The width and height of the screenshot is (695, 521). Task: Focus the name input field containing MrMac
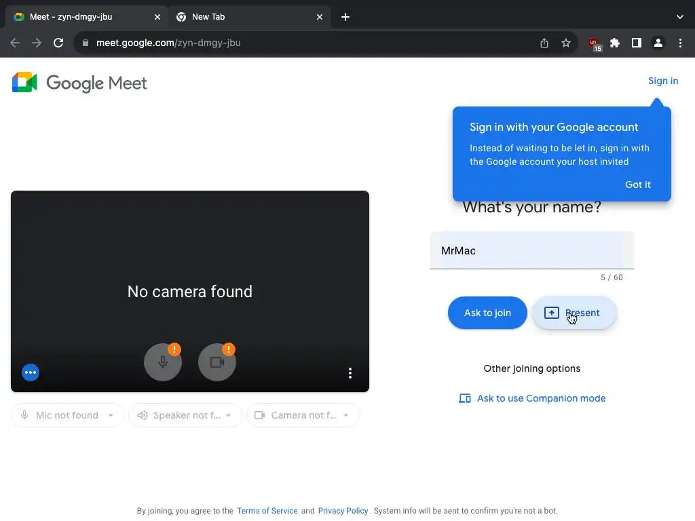[x=531, y=250]
